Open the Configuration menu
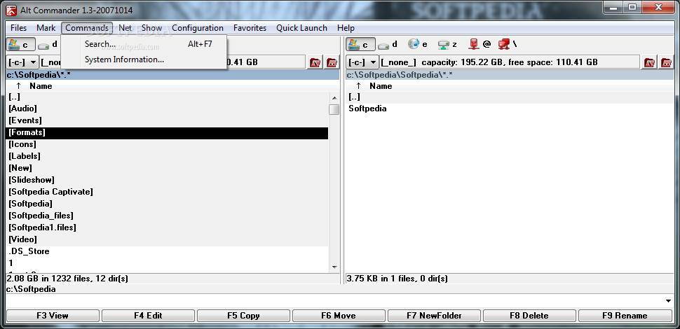680x329 pixels. coord(198,28)
